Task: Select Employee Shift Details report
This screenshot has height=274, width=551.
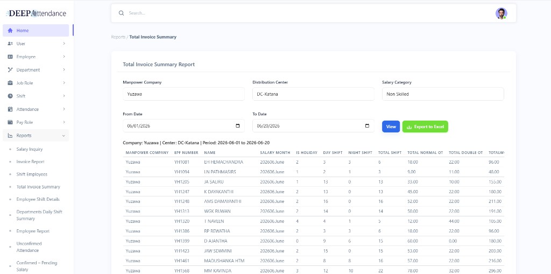Action: [x=38, y=199]
